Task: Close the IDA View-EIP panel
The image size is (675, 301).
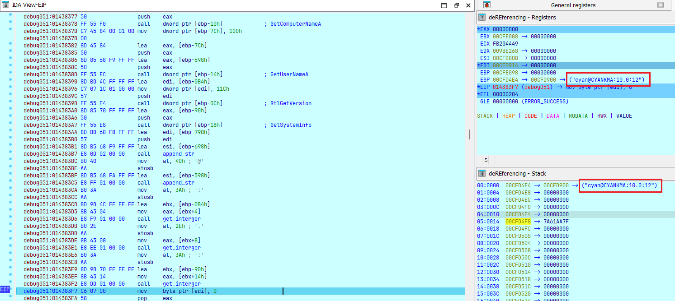Action: click(x=468, y=5)
